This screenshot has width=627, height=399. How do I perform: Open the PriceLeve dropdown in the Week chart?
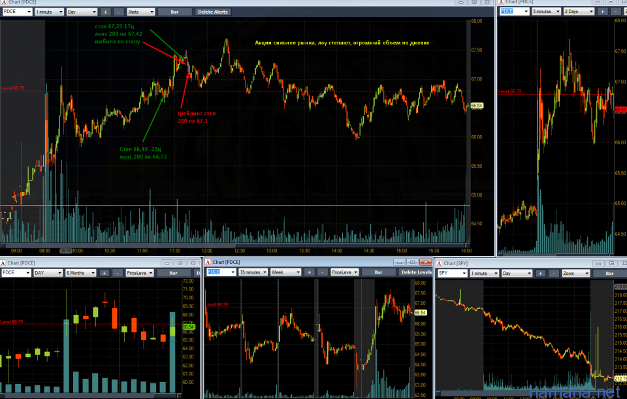pos(345,272)
